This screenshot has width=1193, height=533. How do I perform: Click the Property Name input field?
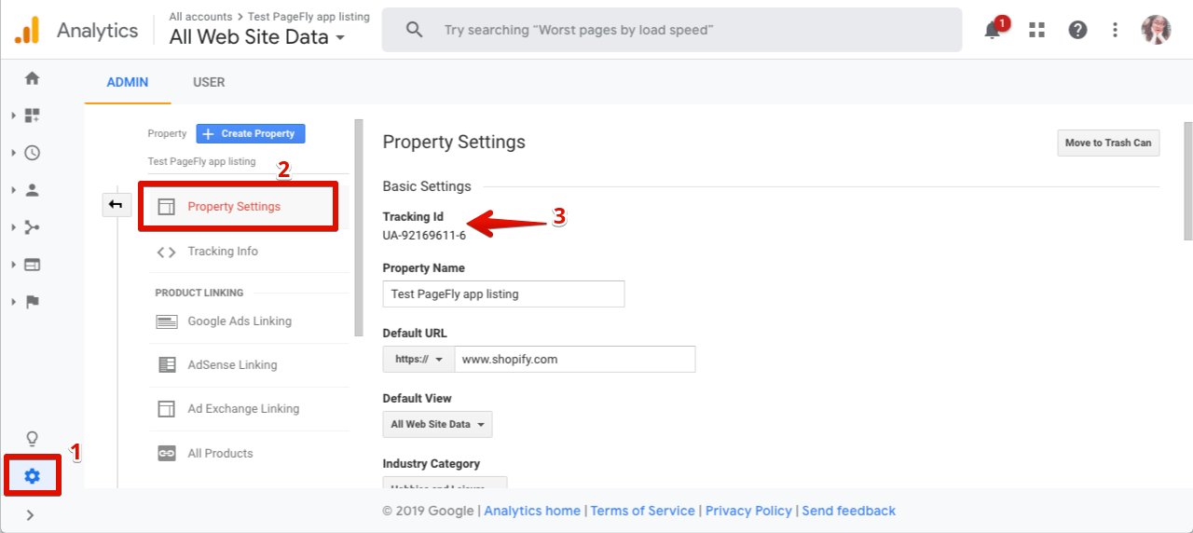[x=503, y=294]
